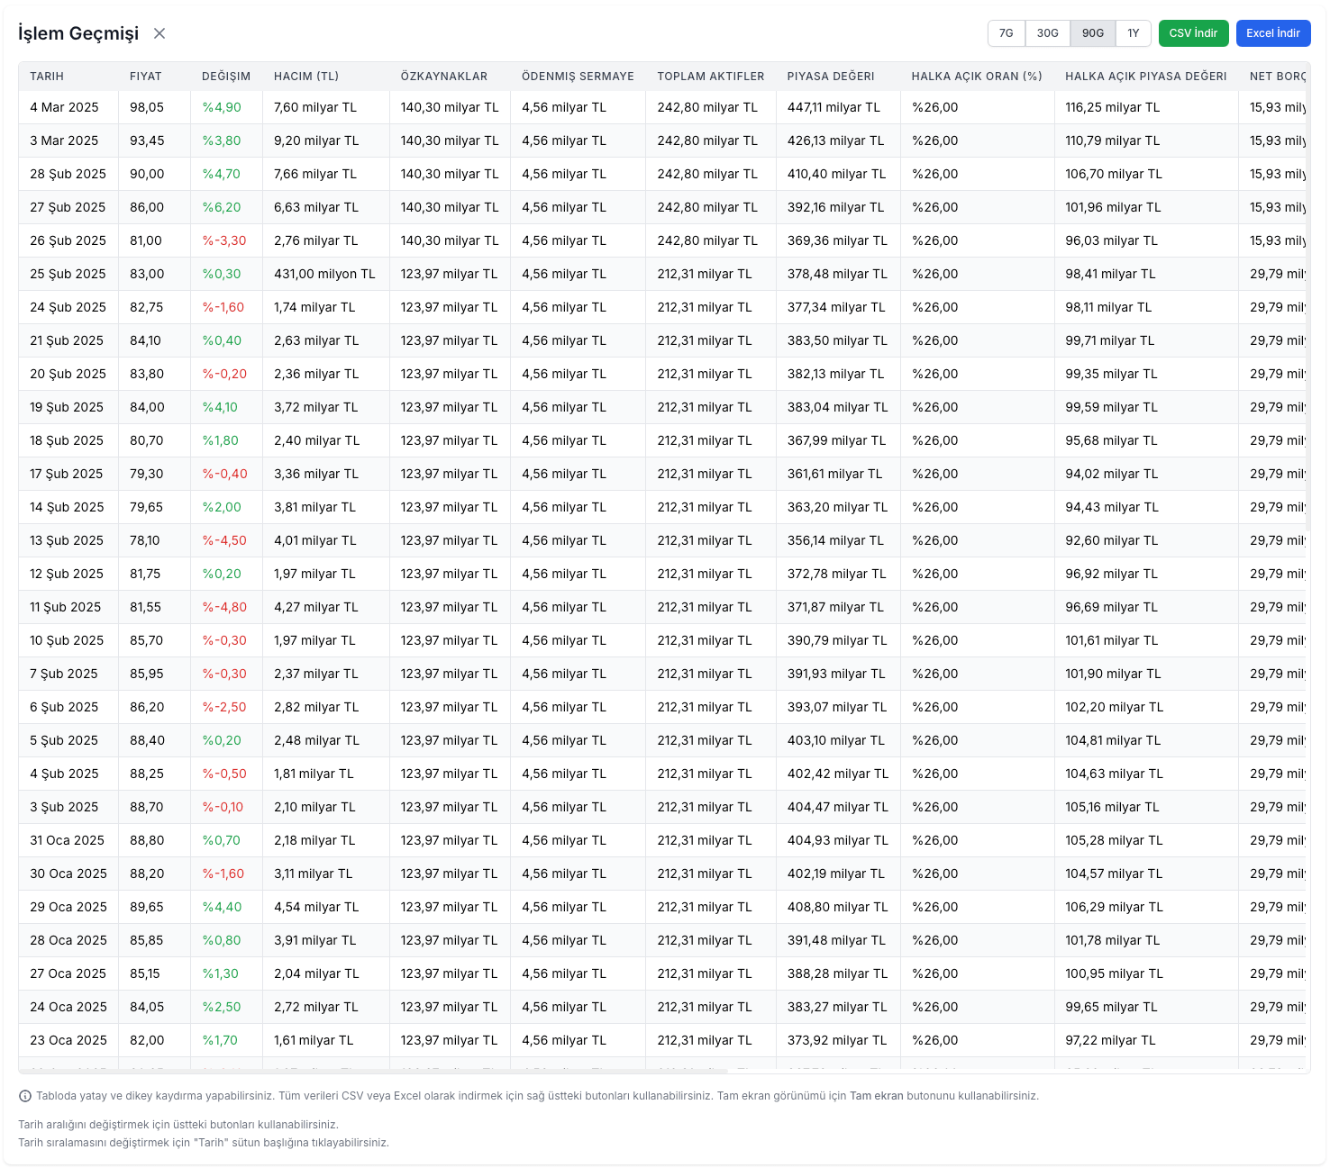Image resolution: width=1330 pixels, height=1168 pixels.
Task: Click the info icon beside the table hint
Action: (x=25, y=1096)
